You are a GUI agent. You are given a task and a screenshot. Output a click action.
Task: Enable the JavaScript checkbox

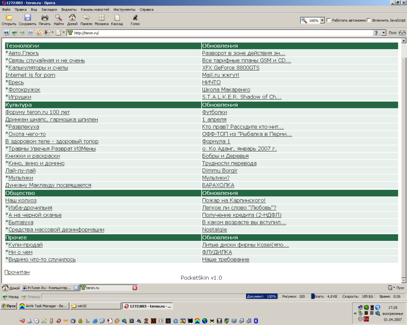369,20
